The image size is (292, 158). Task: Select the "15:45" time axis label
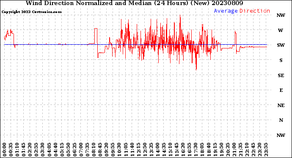coord(176,150)
